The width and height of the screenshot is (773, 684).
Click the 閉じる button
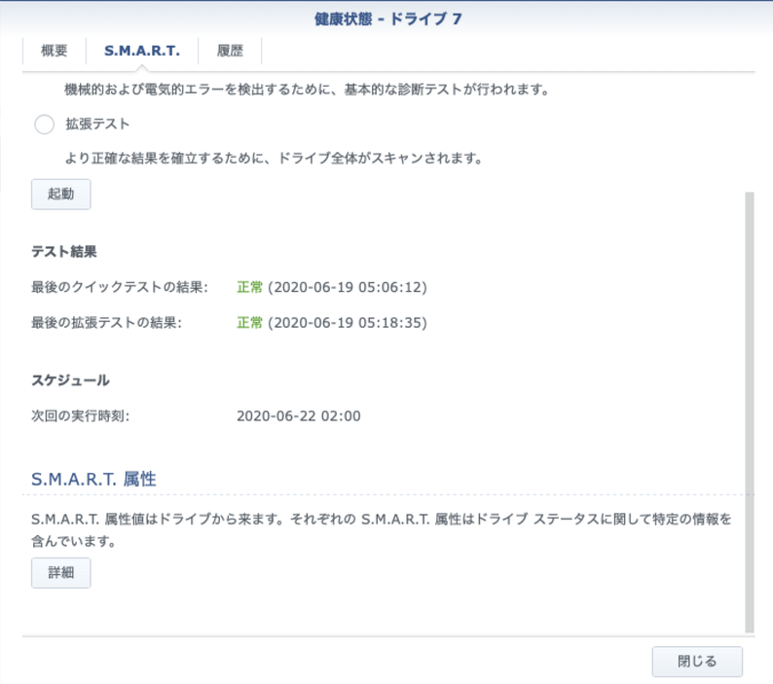696,662
